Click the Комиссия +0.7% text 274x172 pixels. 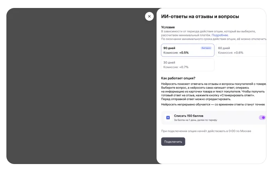pyautogui.click(x=176, y=67)
